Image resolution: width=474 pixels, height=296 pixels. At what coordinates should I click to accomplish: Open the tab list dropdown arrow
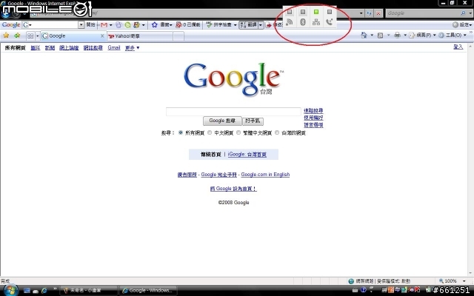click(x=38, y=36)
